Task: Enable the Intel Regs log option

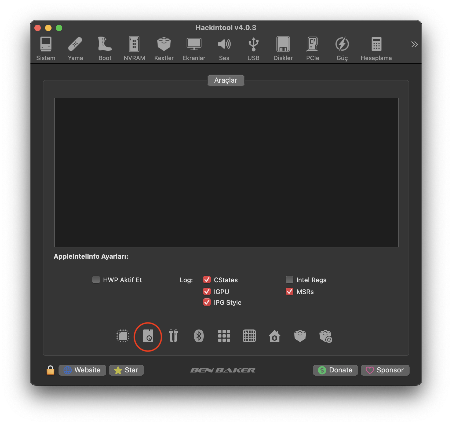Action: (290, 280)
